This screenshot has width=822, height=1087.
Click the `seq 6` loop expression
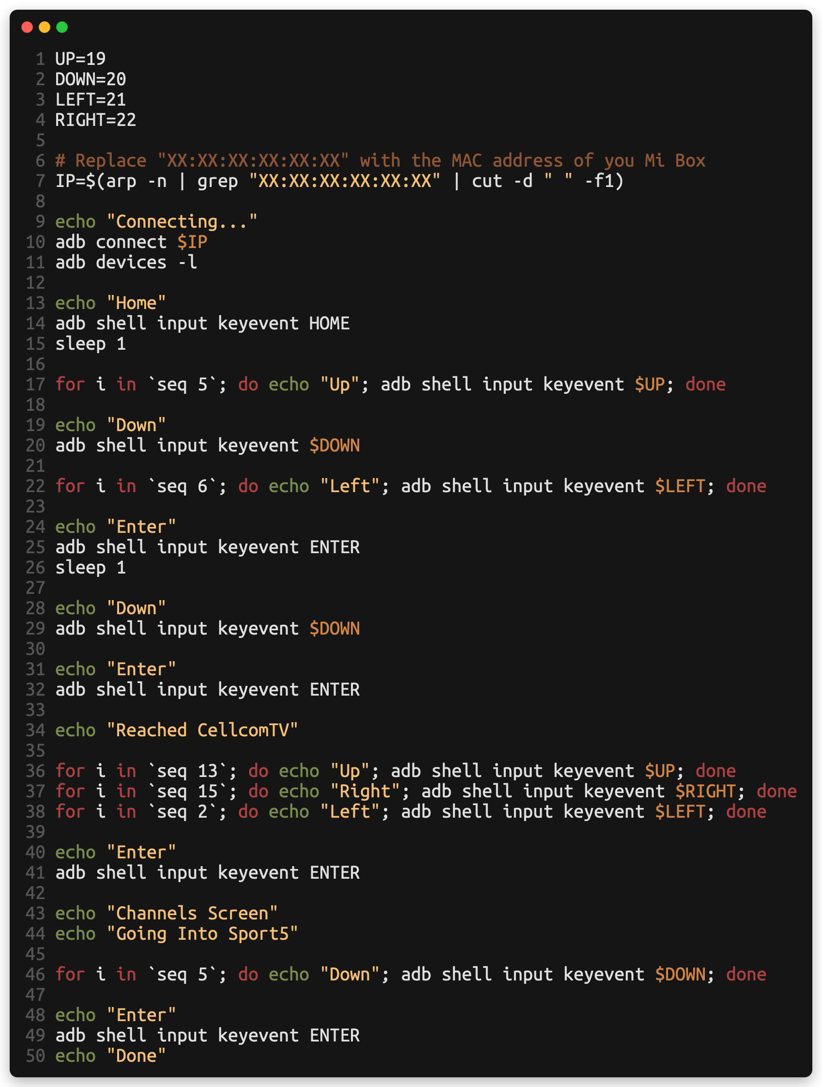pyautogui.click(x=182, y=486)
